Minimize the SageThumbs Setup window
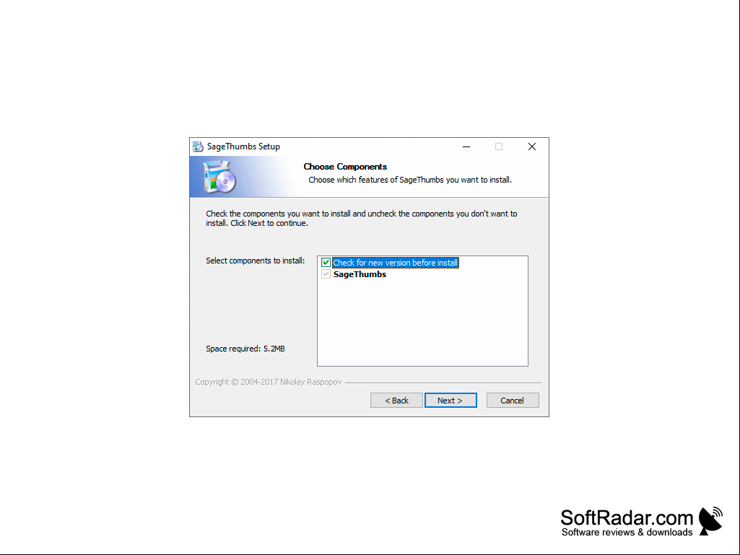Screen dimensions: 740x555 pos(466,147)
